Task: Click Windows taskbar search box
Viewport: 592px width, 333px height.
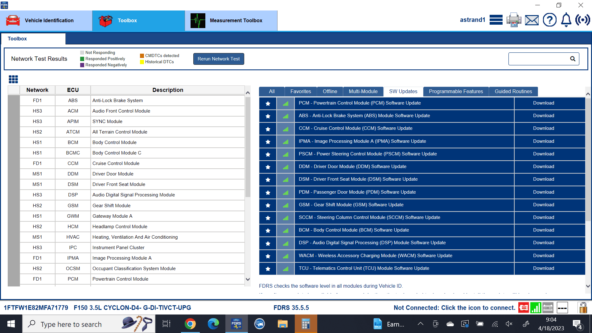Action: pos(89,324)
